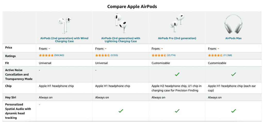This screenshot has height=122, width=264.
Task: Open AirPods (3rd generation) Lightning Charging Case link
Action: pos(121,40)
